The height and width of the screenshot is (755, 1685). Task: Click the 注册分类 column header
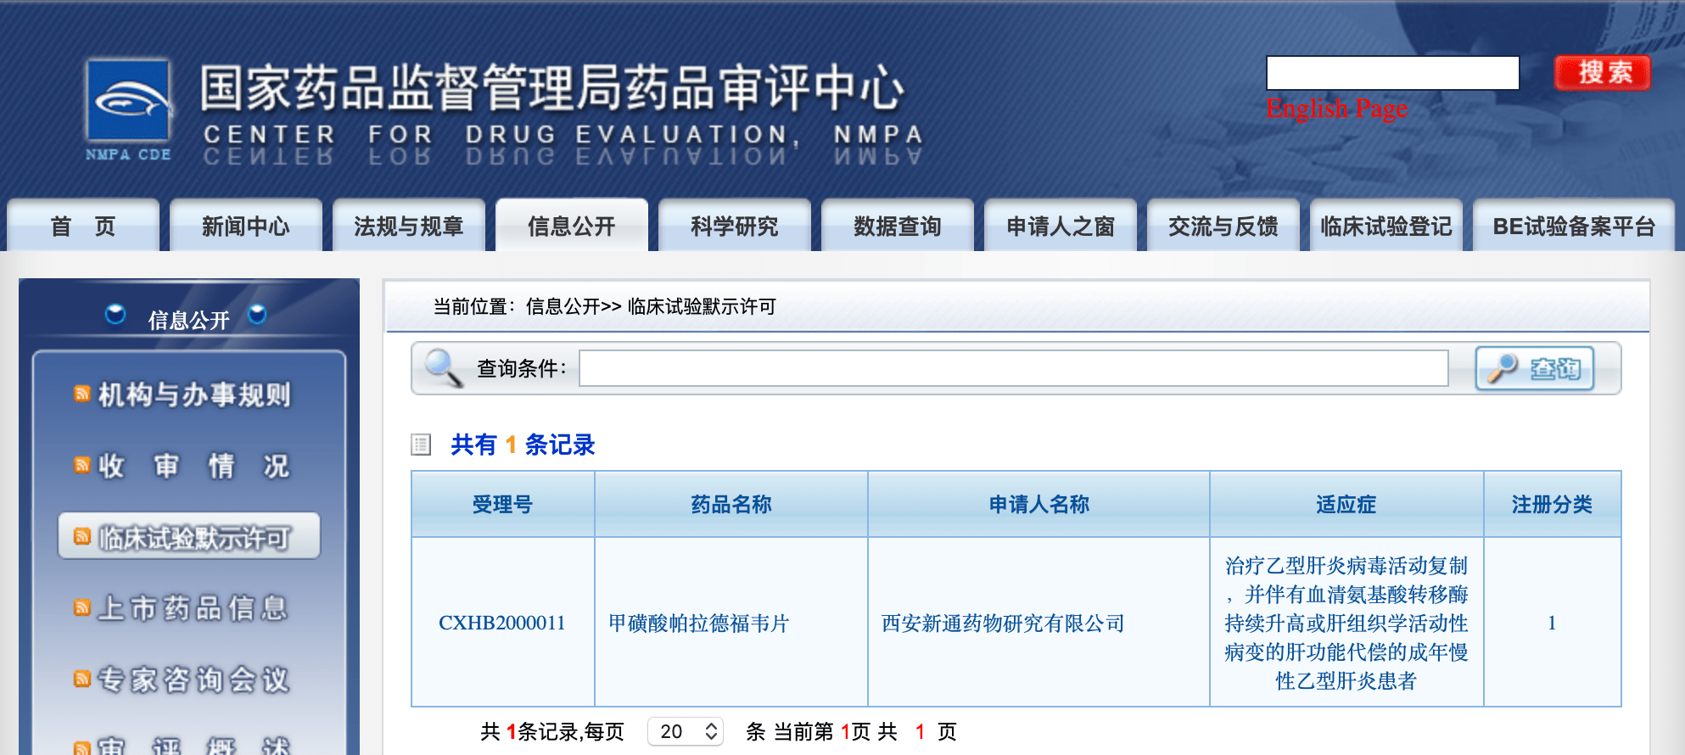[1553, 504]
